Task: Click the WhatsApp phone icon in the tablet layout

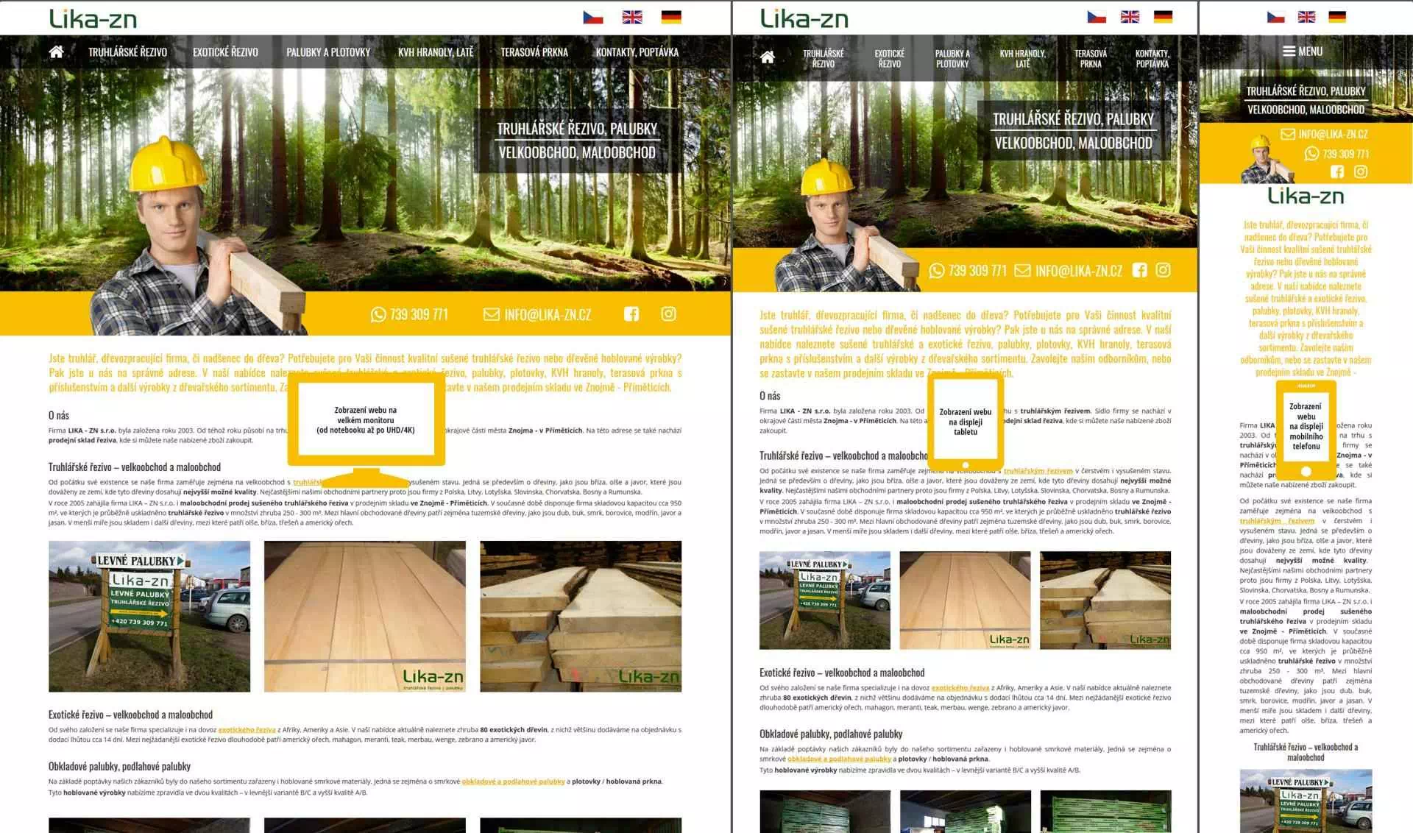Action: coord(936,271)
